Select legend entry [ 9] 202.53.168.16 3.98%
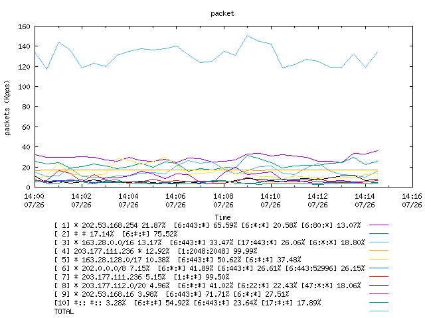This screenshot has width=425, height=318. (171, 294)
